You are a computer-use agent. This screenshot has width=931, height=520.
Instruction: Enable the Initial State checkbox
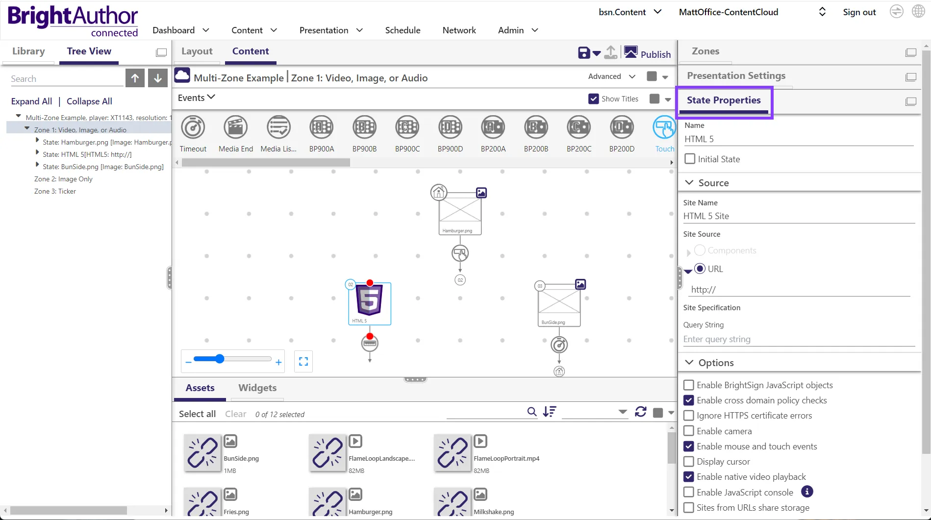(x=690, y=159)
